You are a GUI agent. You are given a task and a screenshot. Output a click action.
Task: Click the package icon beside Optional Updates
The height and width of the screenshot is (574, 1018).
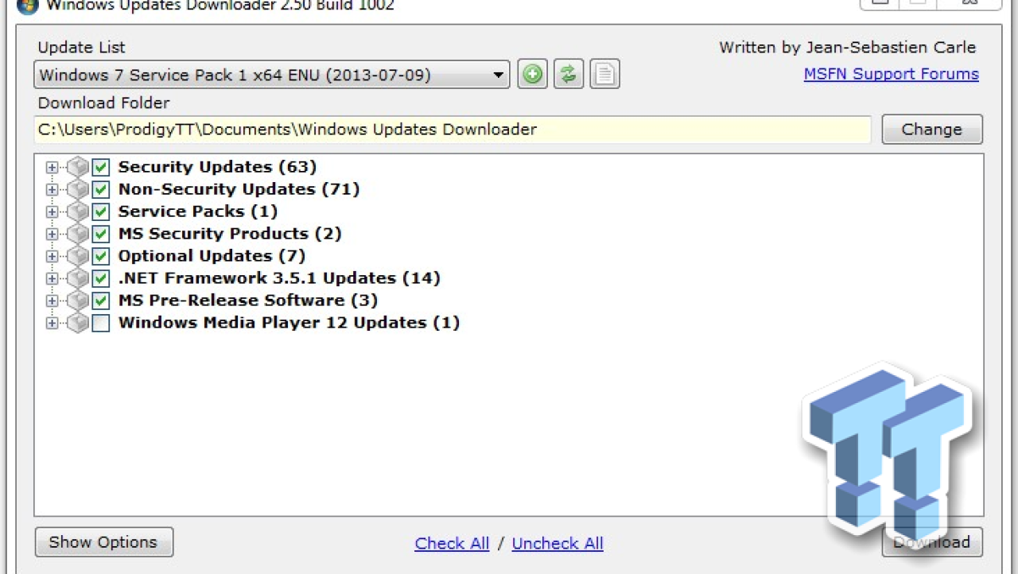77,256
